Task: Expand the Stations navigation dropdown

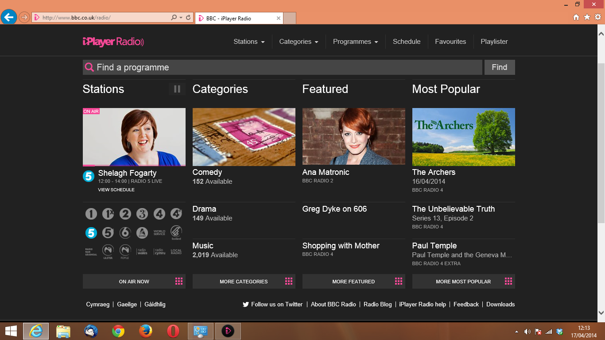Action: click(249, 41)
